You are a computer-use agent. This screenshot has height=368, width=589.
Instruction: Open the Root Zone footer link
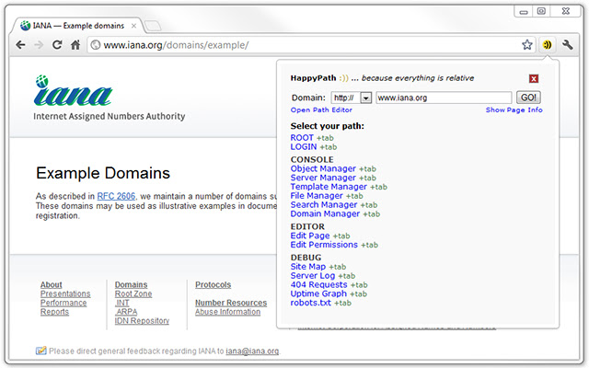pyautogui.click(x=133, y=293)
